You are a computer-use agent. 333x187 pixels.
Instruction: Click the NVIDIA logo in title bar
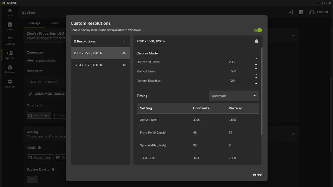[3, 3]
